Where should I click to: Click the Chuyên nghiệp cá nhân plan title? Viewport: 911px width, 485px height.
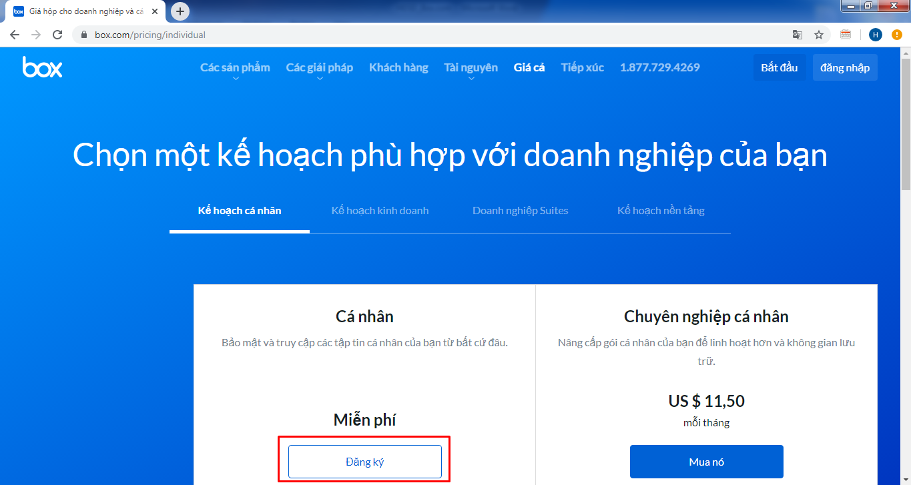(x=706, y=316)
